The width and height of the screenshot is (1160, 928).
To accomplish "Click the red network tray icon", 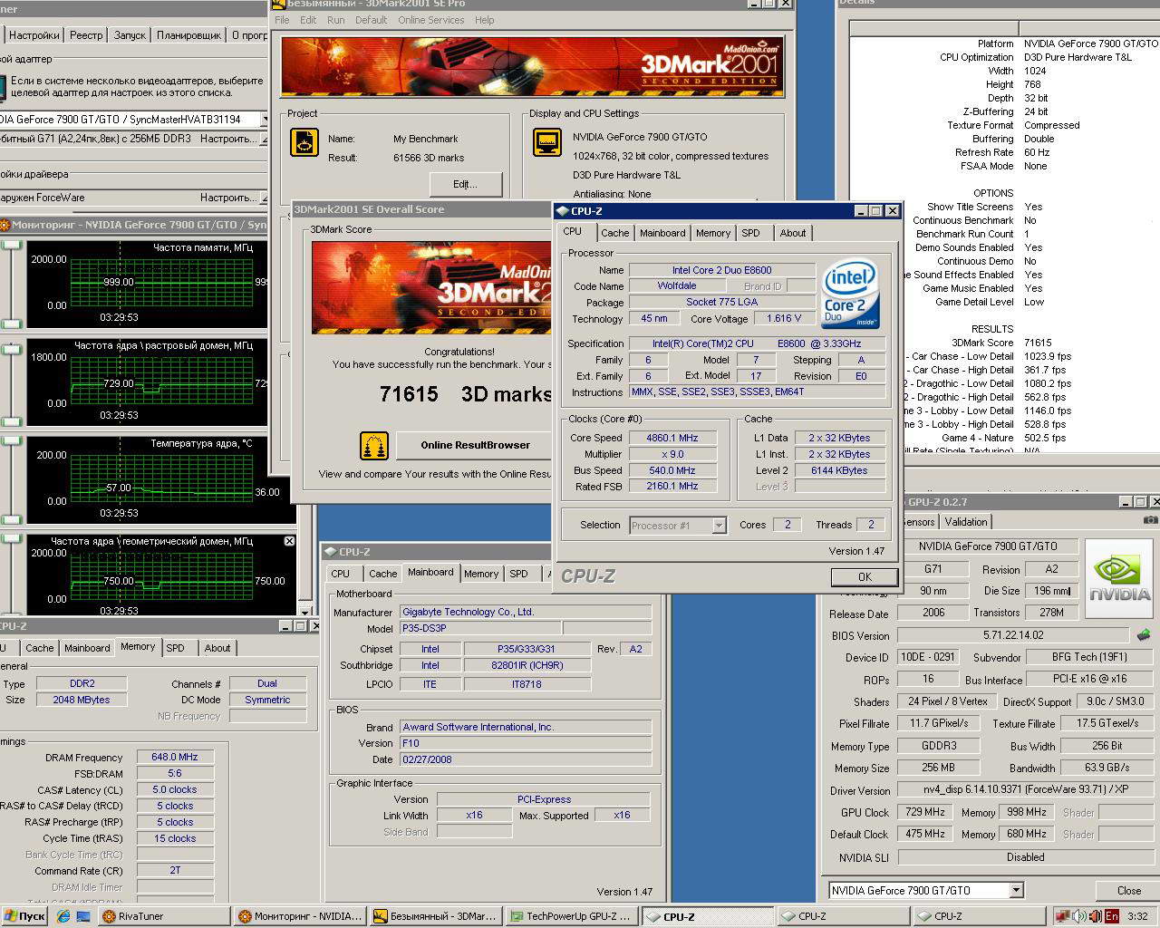I will (1062, 916).
